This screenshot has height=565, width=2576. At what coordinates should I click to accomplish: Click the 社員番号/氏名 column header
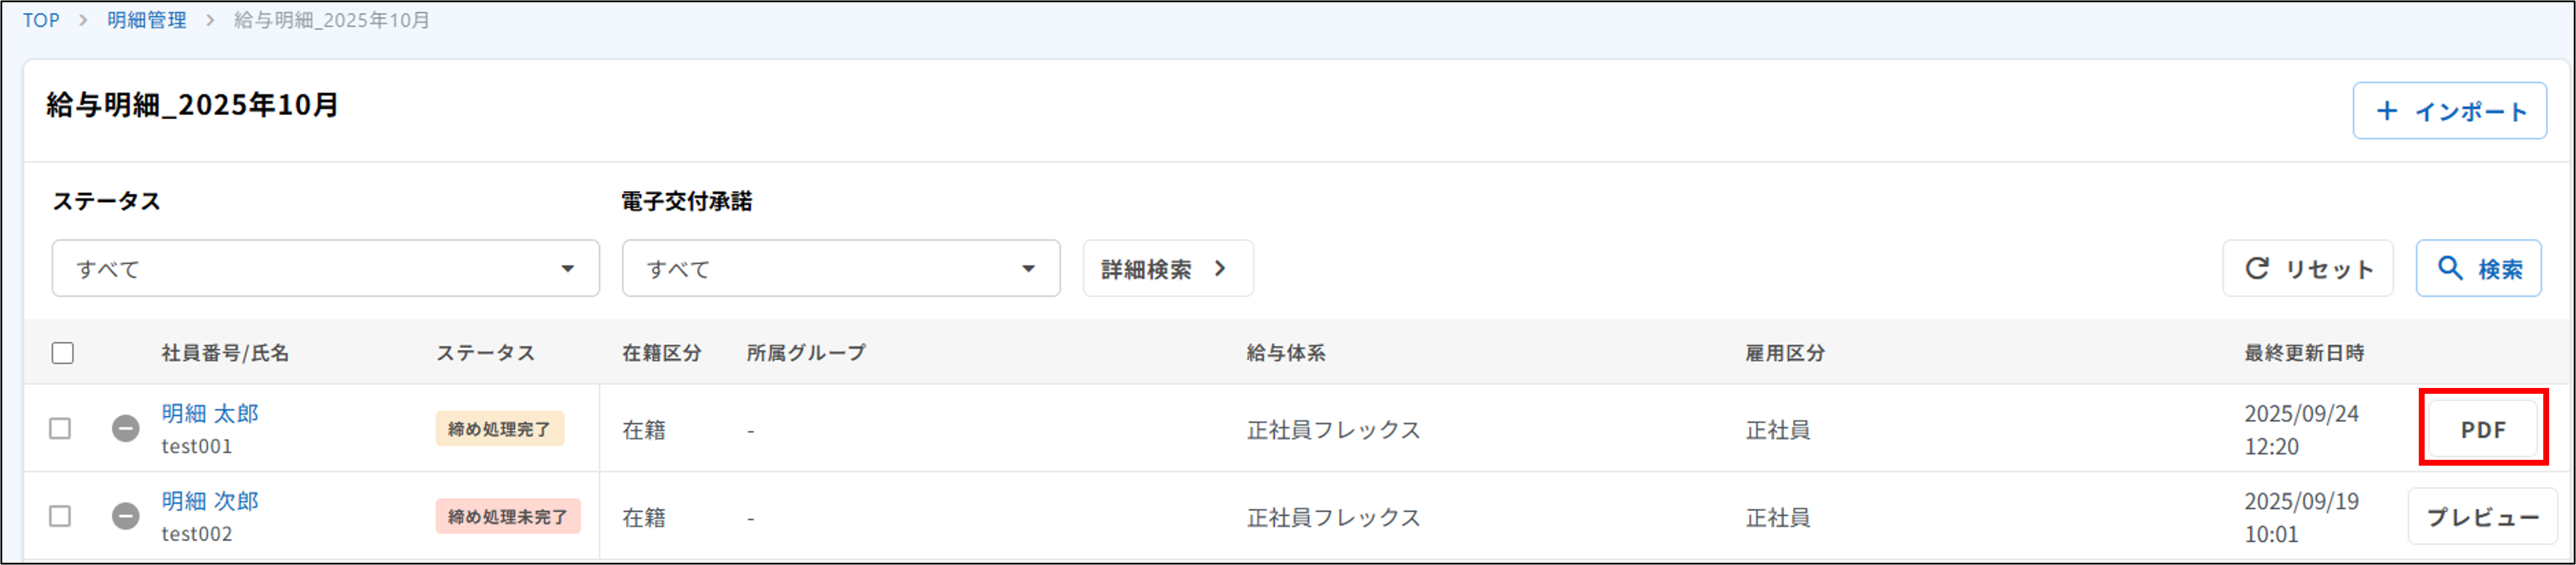(225, 353)
